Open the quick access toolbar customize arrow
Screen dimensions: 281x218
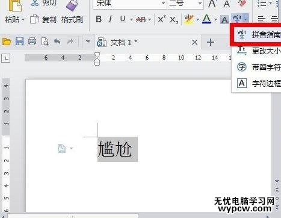88,42
